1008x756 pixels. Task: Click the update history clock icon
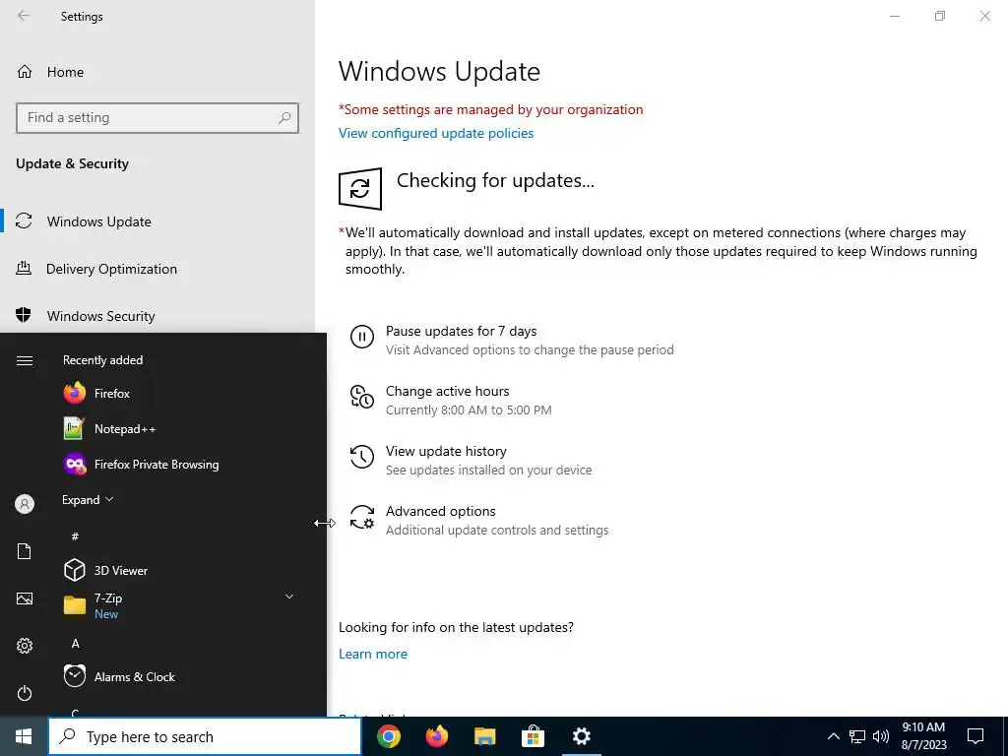pos(362,457)
